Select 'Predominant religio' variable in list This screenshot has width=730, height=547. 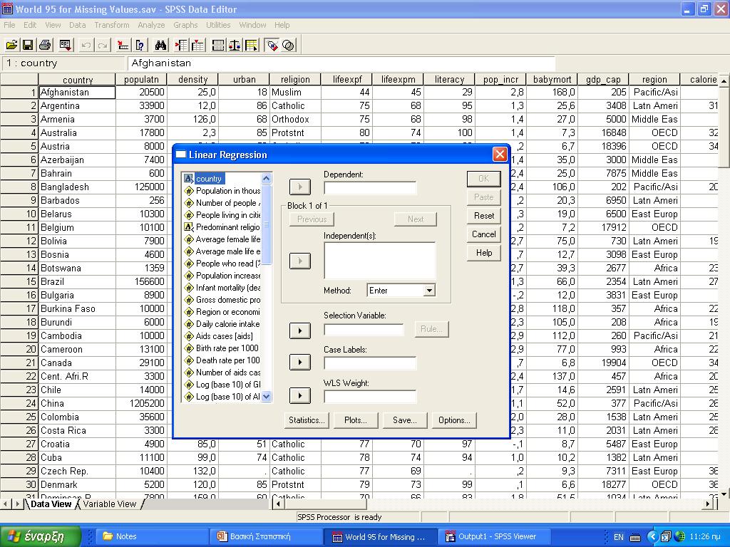pos(222,227)
